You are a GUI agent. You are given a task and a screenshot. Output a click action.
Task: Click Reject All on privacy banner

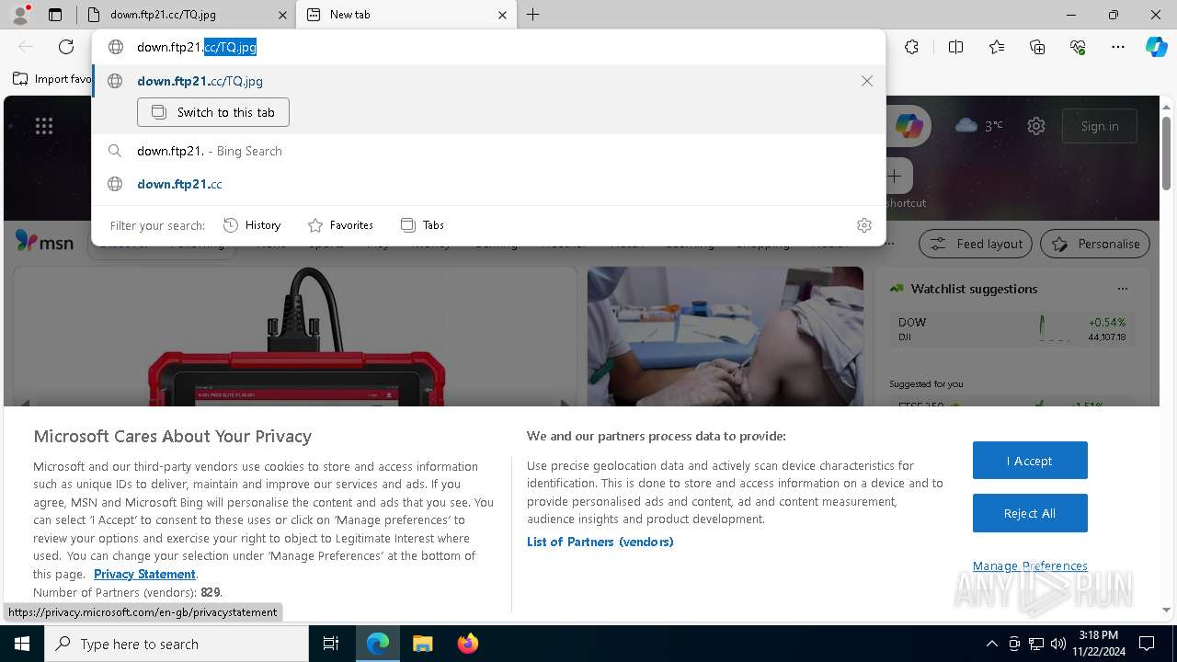click(x=1030, y=513)
